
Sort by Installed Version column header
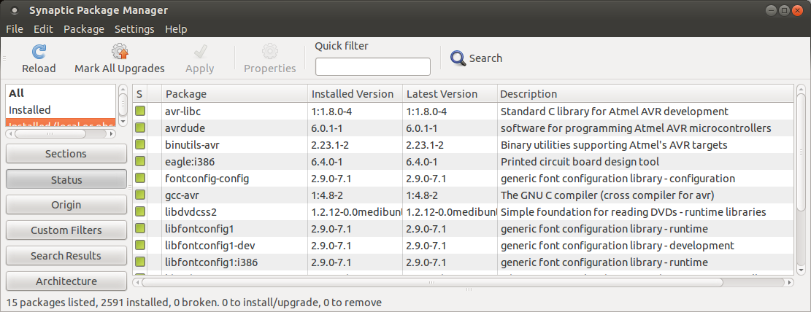click(x=353, y=94)
